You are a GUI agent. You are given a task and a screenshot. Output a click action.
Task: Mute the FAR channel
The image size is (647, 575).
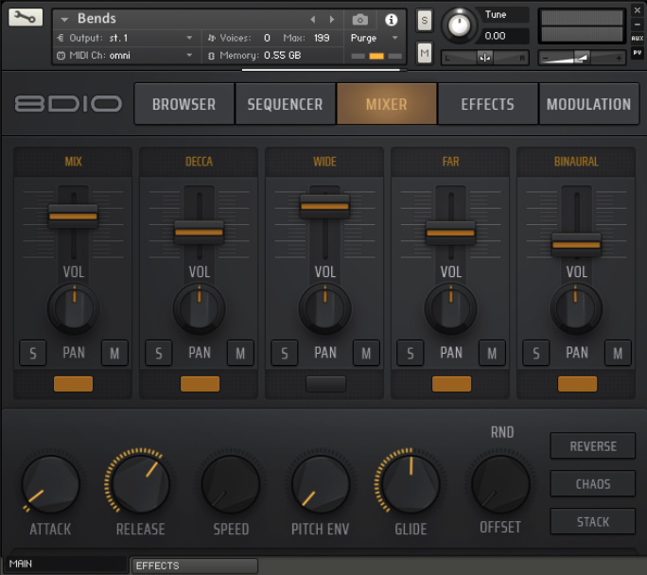[492, 353]
